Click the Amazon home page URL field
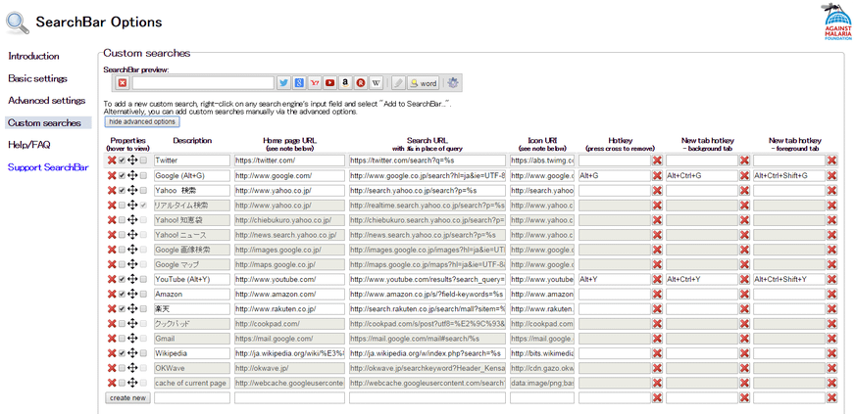 coord(289,294)
